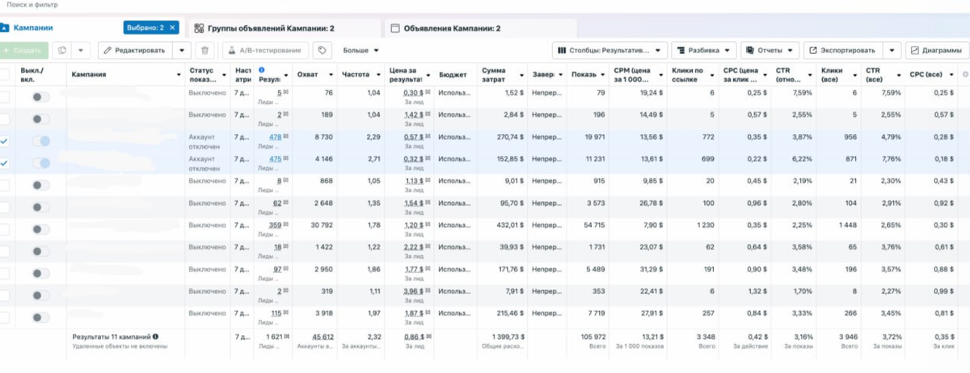Click spend cell 432,01 $
The image size is (970, 373).
click(510, 225)
